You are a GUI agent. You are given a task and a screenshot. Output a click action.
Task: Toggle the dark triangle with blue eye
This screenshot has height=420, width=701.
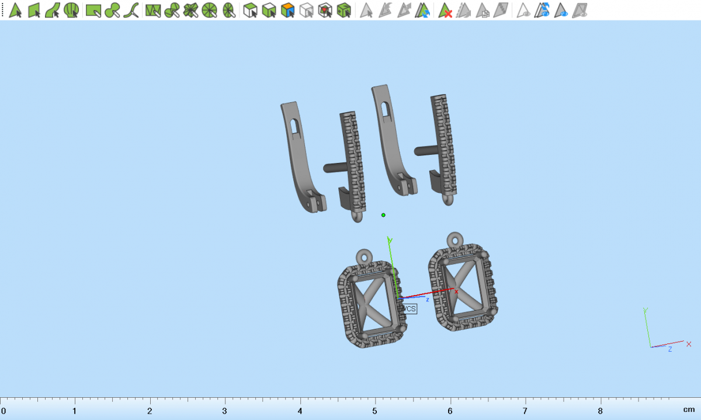point(562,10)
